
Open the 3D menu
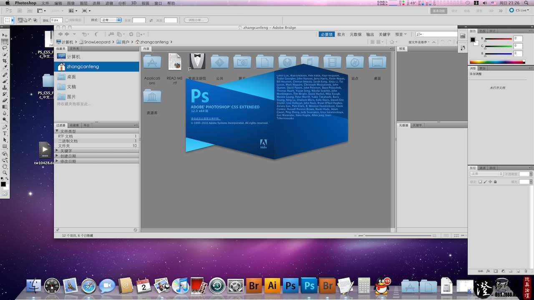tap(133, 3)
